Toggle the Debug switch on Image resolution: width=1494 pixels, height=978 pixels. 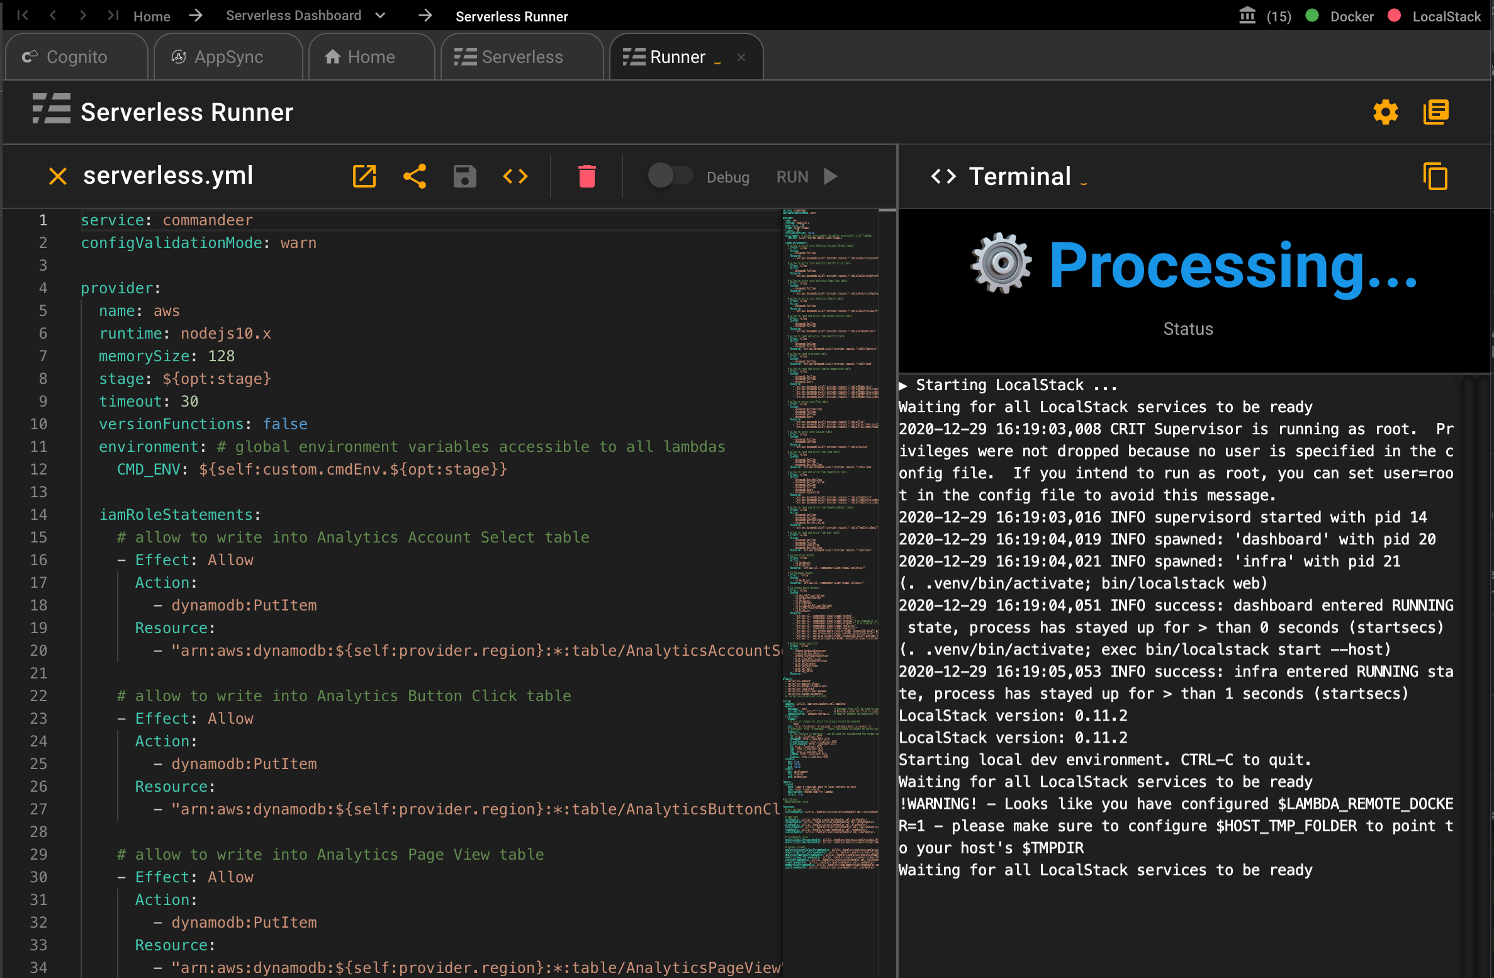click(670, 176)
